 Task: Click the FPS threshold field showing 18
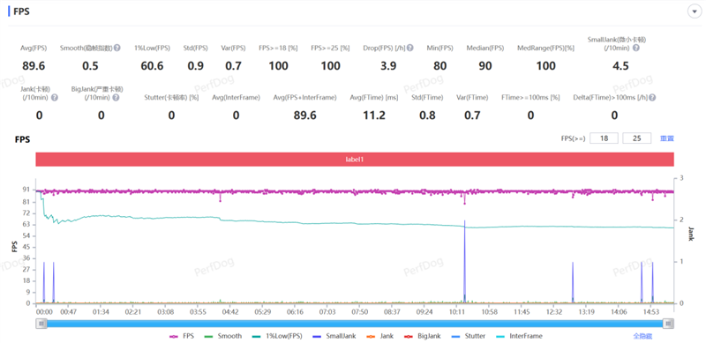pyautogui.click(x=604, y=138)
